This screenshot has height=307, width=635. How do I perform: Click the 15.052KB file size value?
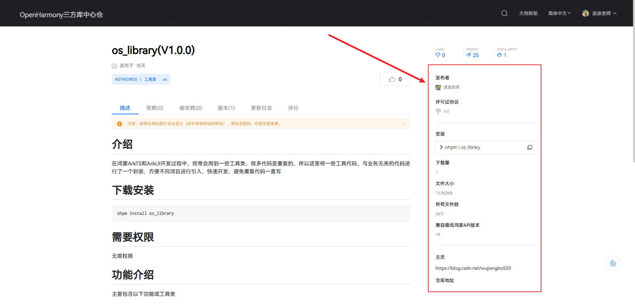pyautogui.click(x=444, y=193)
